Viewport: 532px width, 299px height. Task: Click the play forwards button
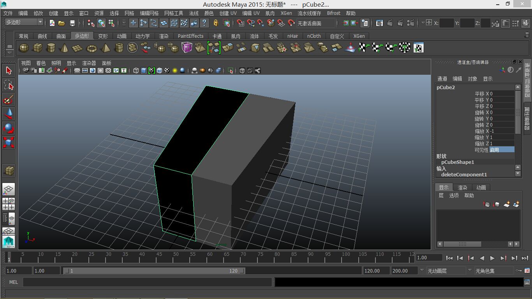492,258
